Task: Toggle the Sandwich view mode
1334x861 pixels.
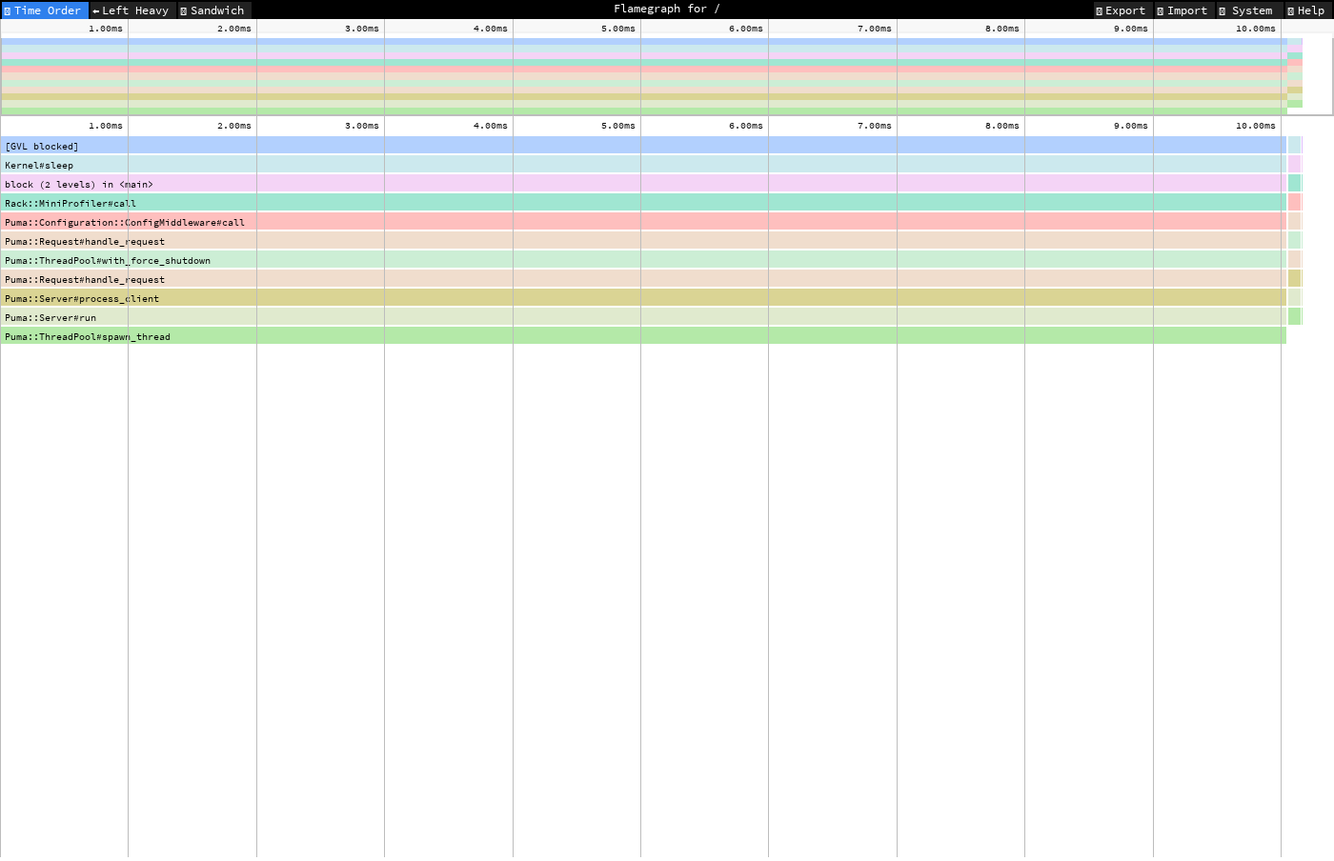Action: [x=213, y=10]
